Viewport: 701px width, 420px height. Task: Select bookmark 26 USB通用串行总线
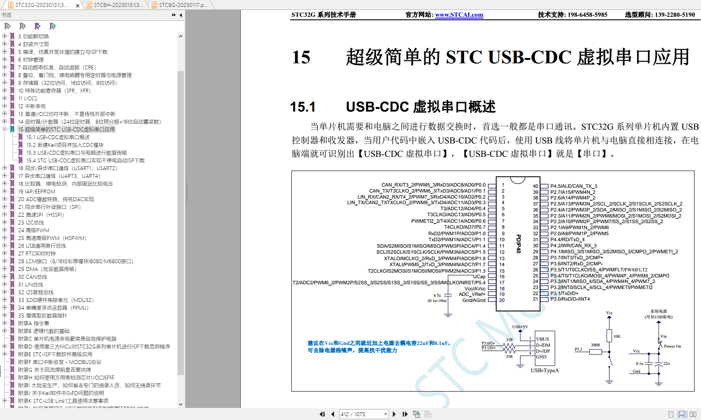click(42, 246)
